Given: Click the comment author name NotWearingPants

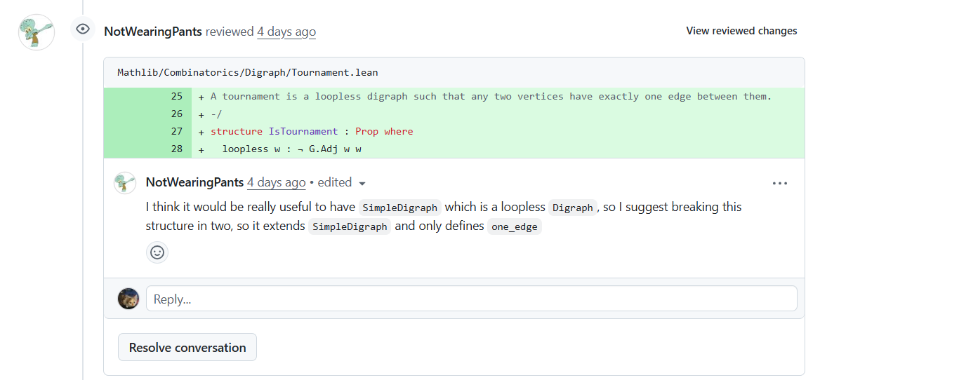Looking at the screenshot, I should pyautogui.click(x=194, y=182).
